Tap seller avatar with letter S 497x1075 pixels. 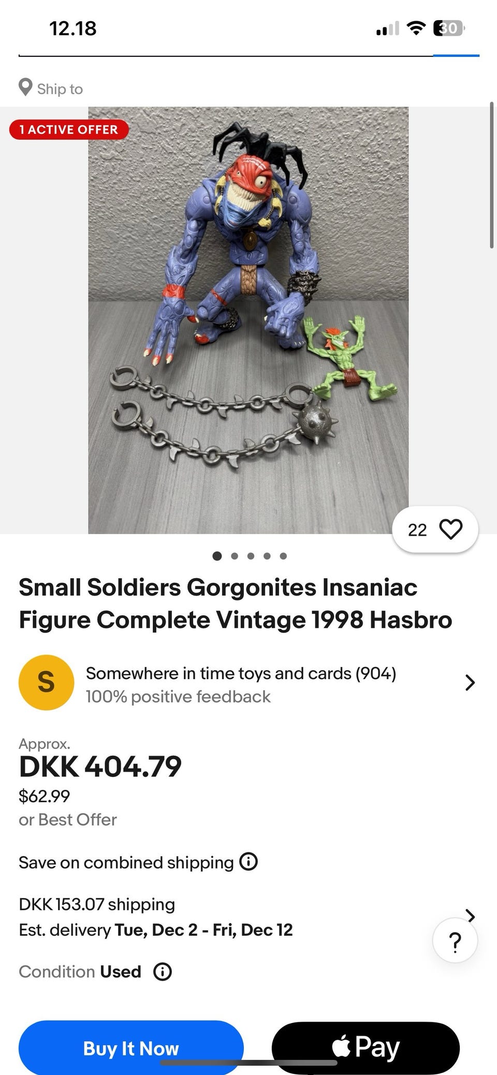tap(46, 682)
